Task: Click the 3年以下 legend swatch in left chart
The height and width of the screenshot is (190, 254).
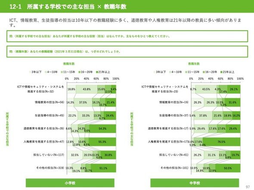Action: click(x=30, y=72)
